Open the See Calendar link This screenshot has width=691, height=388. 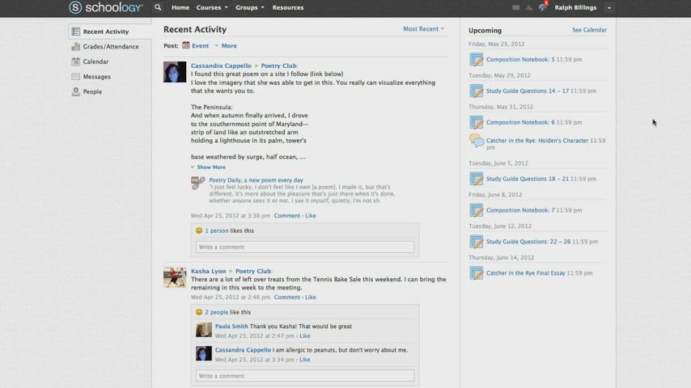click(x=589, y=30)
